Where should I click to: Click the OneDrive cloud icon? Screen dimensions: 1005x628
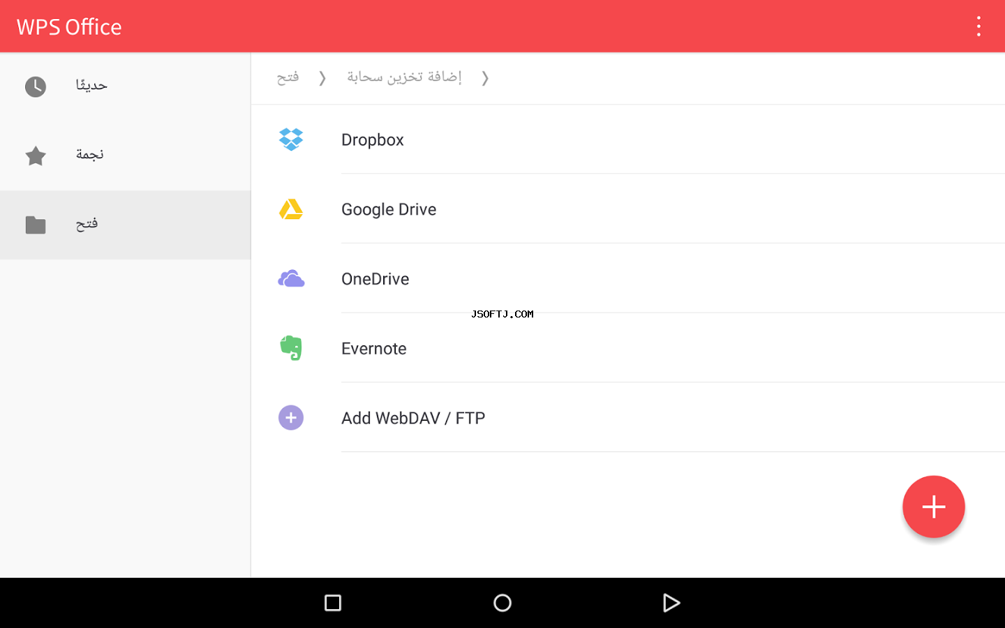pyautogui.click(x=291, y=279)
